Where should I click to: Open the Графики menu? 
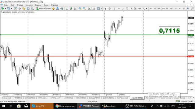click(29, 5)
